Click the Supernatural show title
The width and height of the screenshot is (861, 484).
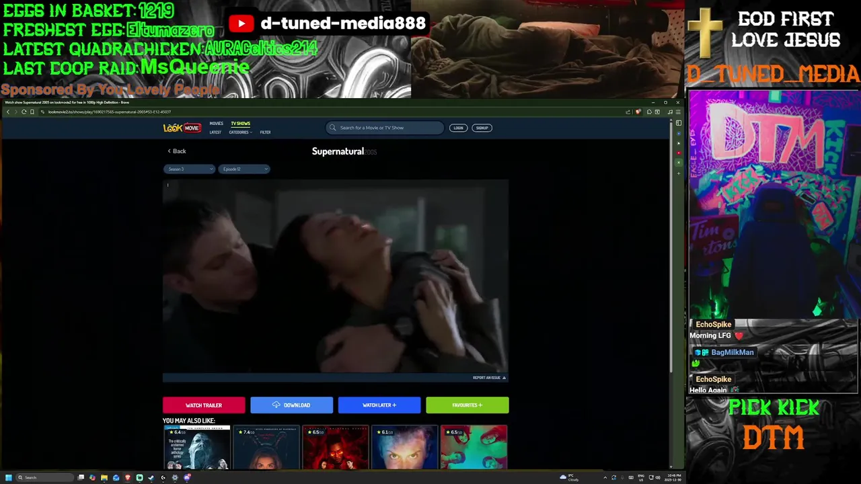coord(338,151)
